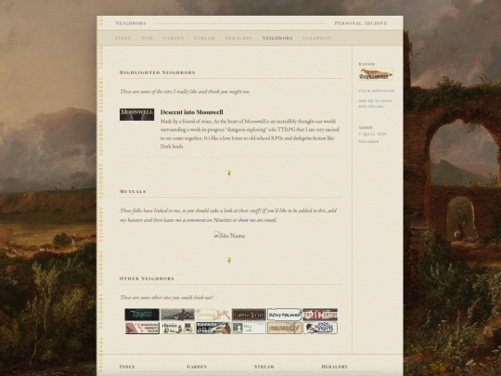
Task: Click the 'Click download!' sidebar link
Action: click(377, 91)
